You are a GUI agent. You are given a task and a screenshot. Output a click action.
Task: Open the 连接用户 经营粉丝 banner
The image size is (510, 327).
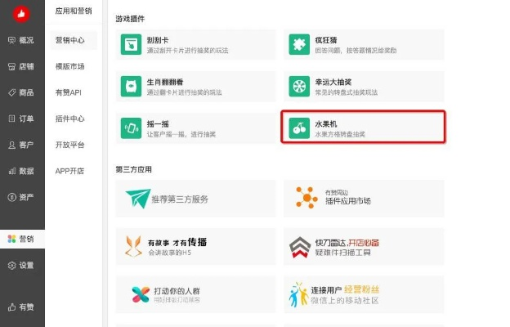coord(364,294)
